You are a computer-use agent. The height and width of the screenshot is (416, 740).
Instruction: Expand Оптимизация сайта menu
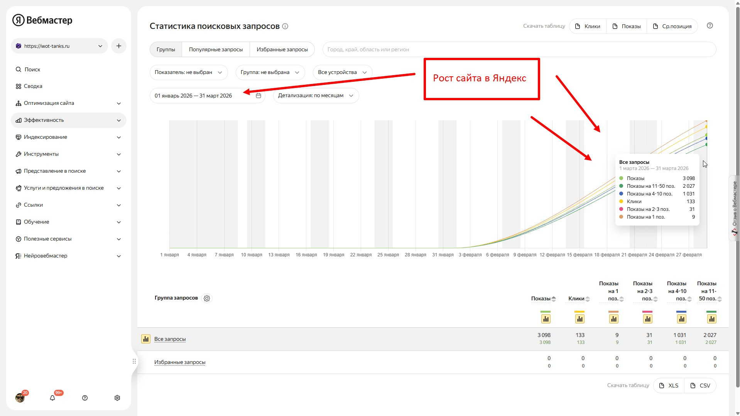click(x=69, y=103)
